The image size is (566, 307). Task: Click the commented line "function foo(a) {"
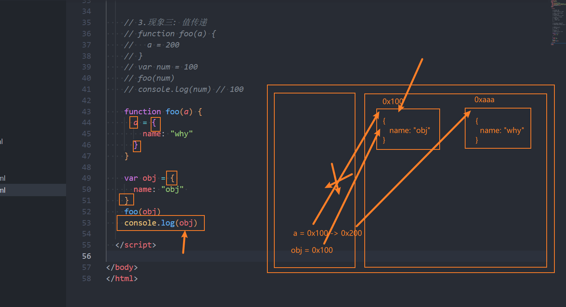[170, 34]
